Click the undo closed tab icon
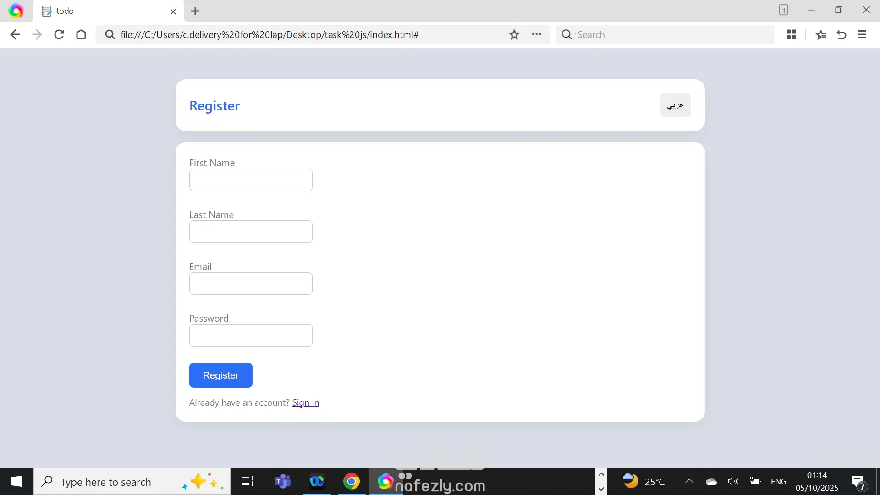The height and width of the screenshot is (495, 880). coord(841,35)
